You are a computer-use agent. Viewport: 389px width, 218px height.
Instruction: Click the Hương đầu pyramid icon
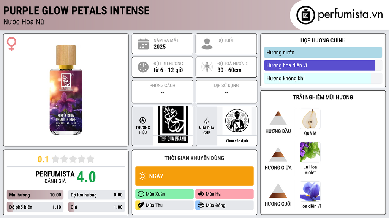(278, 118)
